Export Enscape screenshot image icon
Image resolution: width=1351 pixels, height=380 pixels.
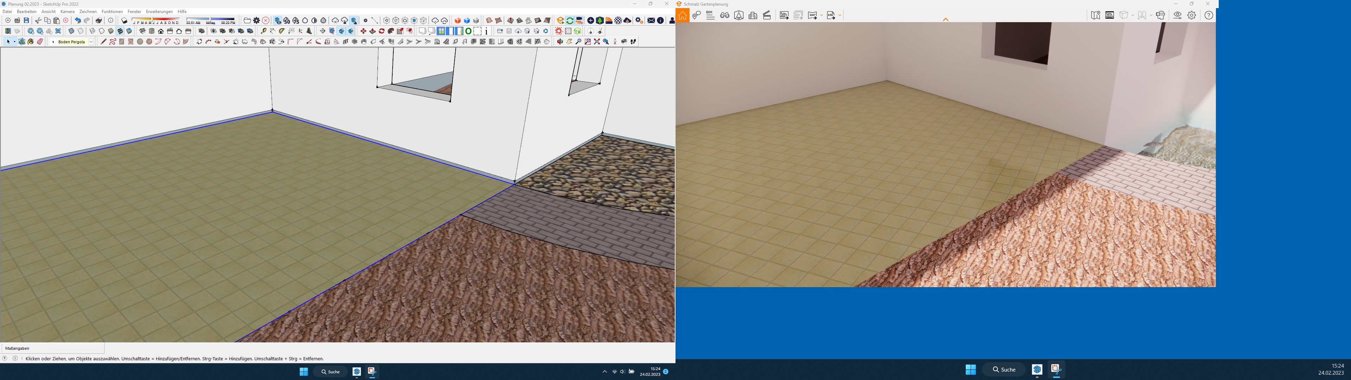click(x=784, y=15)
